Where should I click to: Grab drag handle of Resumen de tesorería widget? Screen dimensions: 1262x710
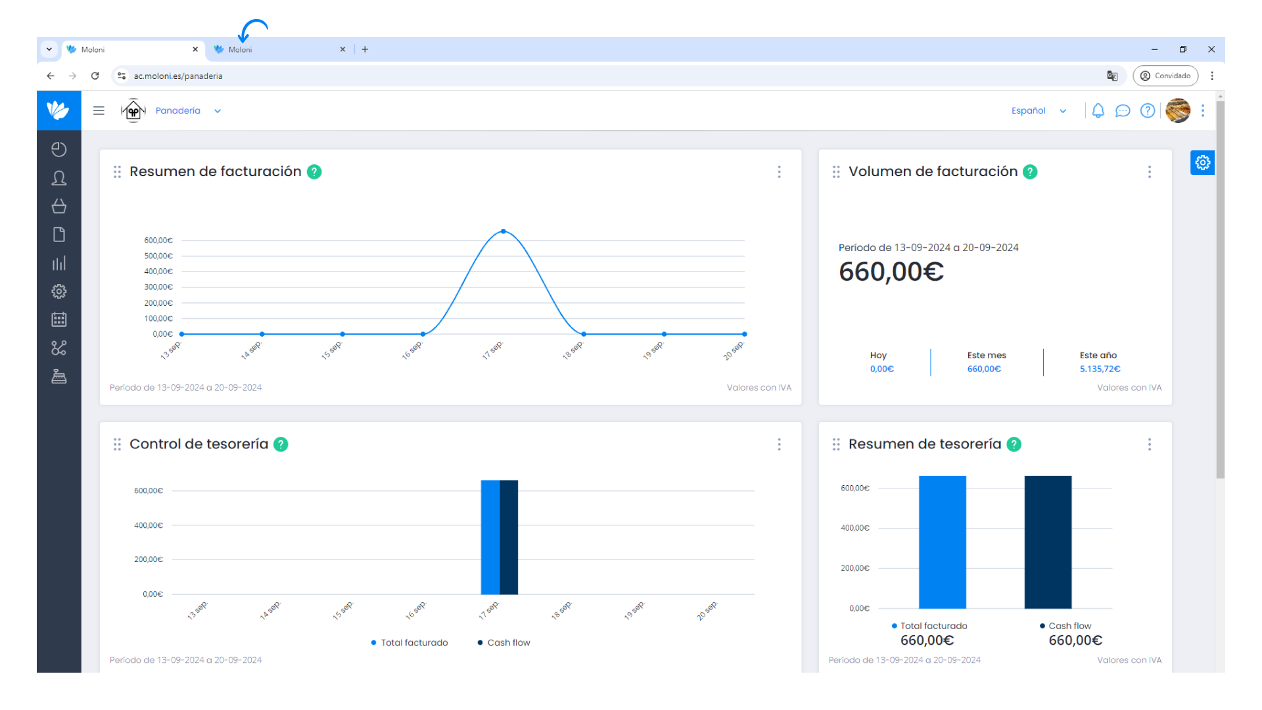click(x=836, y=444)
